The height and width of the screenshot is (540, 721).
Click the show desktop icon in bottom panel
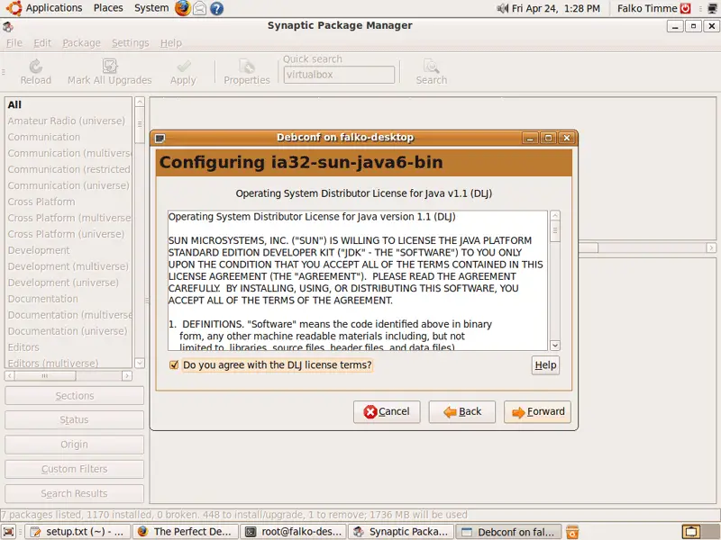tap(9, 532)
